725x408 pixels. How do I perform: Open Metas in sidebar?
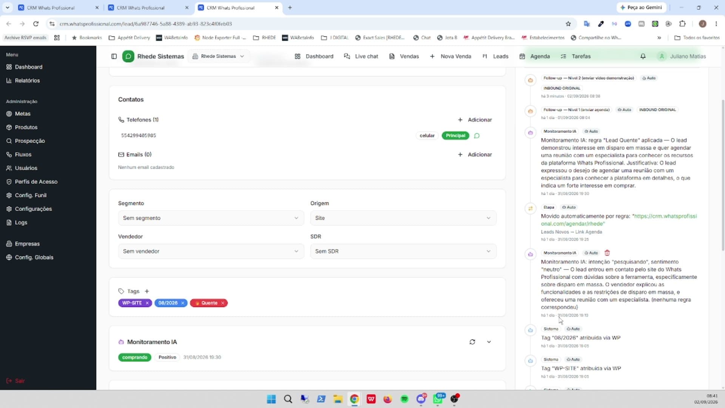(19, 114)
